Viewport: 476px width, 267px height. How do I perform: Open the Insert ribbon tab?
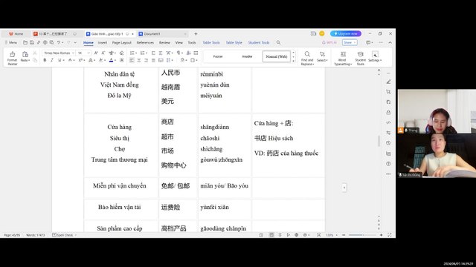103,43
